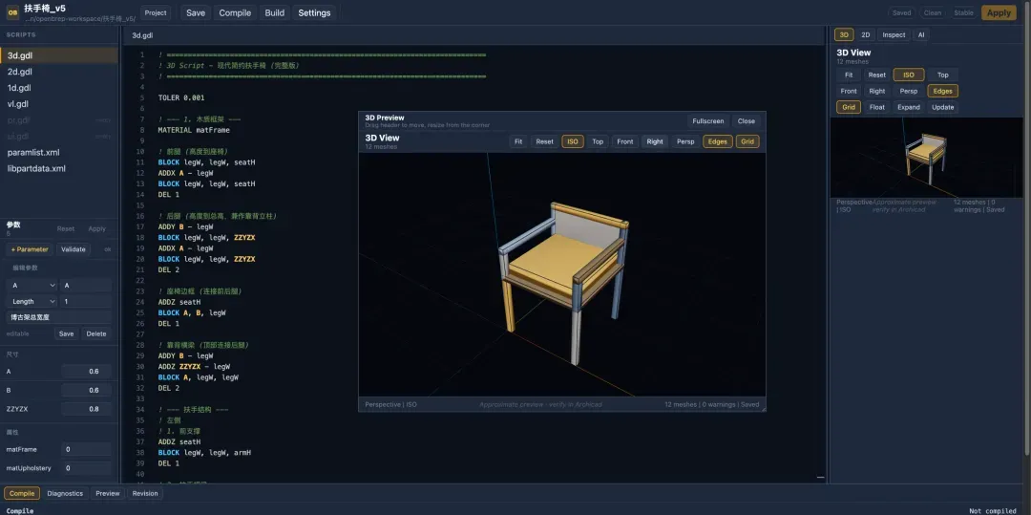Click the Expand button in right panel
Image resolution: width=1031 pixels, height=515 pixels.
[909, 107]
